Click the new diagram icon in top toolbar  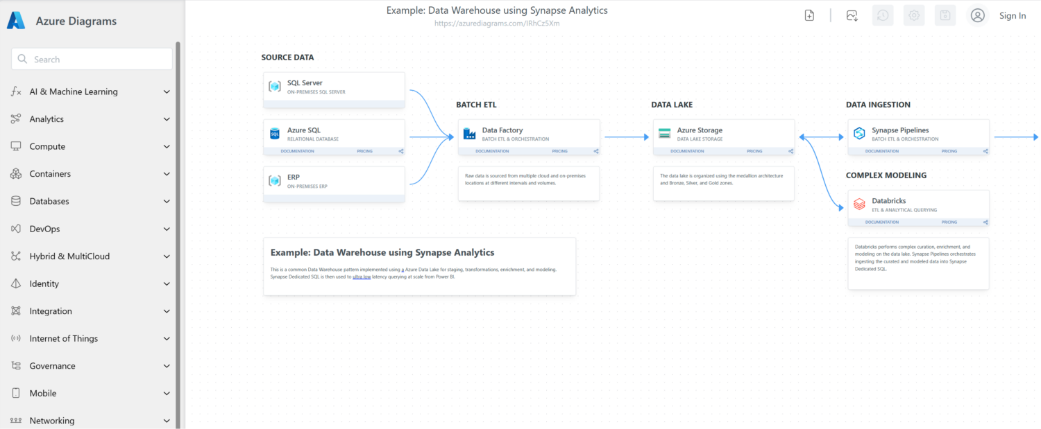pos(809,15)
